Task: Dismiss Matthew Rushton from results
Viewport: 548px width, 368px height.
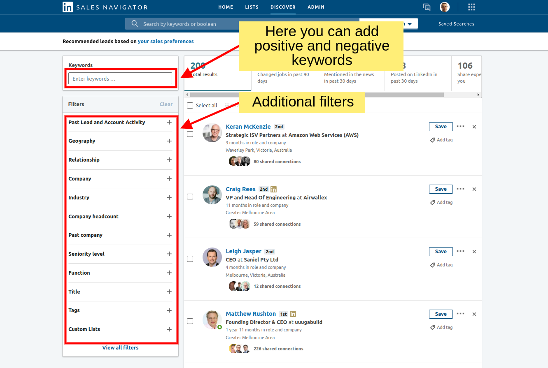Action: click(474, 314)
